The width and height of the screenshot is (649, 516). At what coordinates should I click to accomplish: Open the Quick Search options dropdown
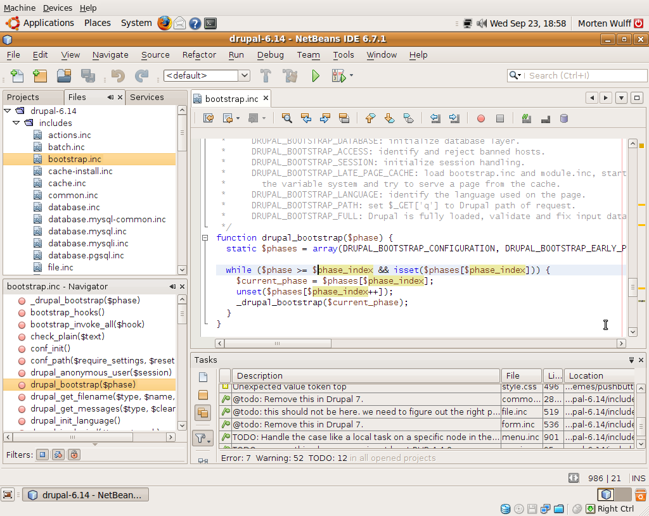(x=515, y=75)
